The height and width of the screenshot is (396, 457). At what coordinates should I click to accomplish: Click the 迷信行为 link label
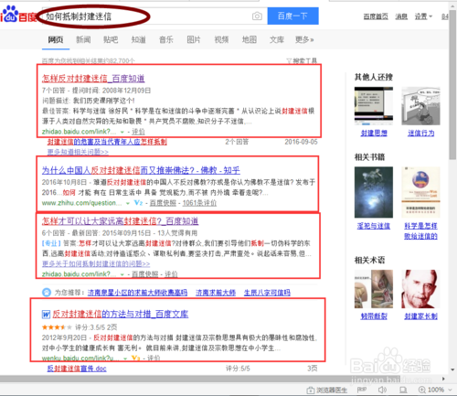421,134
